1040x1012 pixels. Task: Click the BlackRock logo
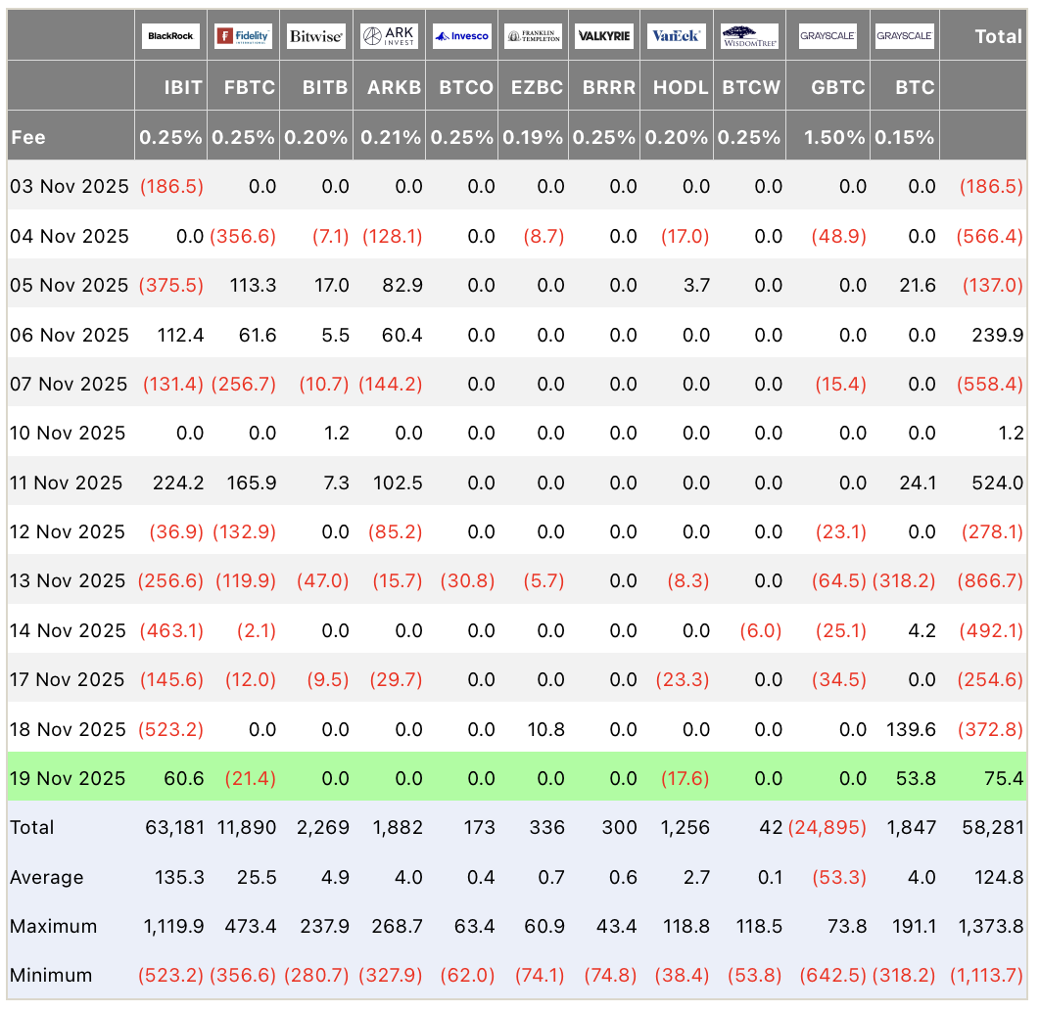pyautogui.click(x=170, y=37)
